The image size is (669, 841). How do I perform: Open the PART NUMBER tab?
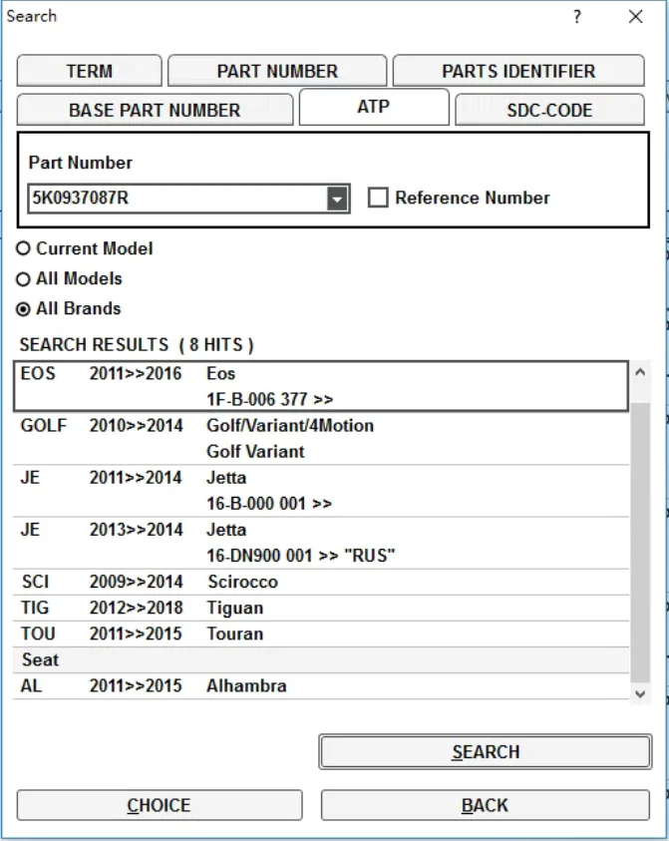(277, 72)
